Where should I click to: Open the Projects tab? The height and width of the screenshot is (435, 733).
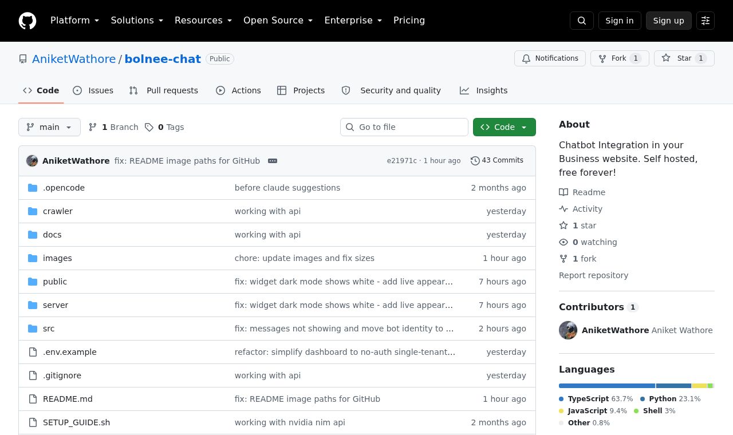301,90
